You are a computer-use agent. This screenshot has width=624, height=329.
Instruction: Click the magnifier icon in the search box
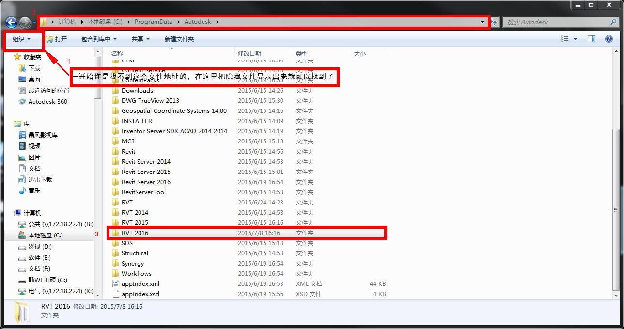(614, 22)
